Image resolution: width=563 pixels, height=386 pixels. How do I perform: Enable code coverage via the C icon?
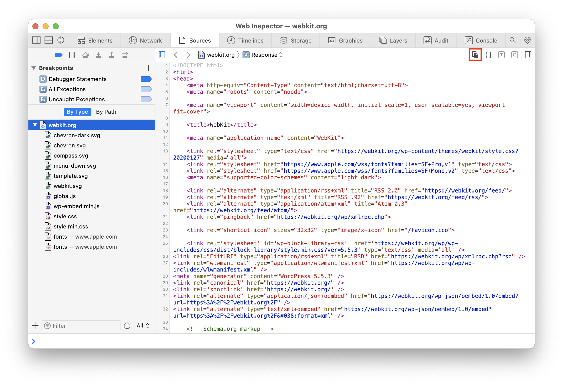[x=515, y=55]
